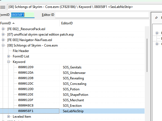The height and width of the screenshot is (121, 162).
Task: Expand the FormID List group
Action: [8, 56]
